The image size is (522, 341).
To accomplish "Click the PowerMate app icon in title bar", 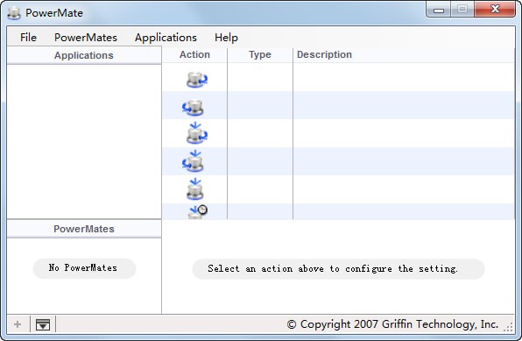I will click(x=14, y=13).
